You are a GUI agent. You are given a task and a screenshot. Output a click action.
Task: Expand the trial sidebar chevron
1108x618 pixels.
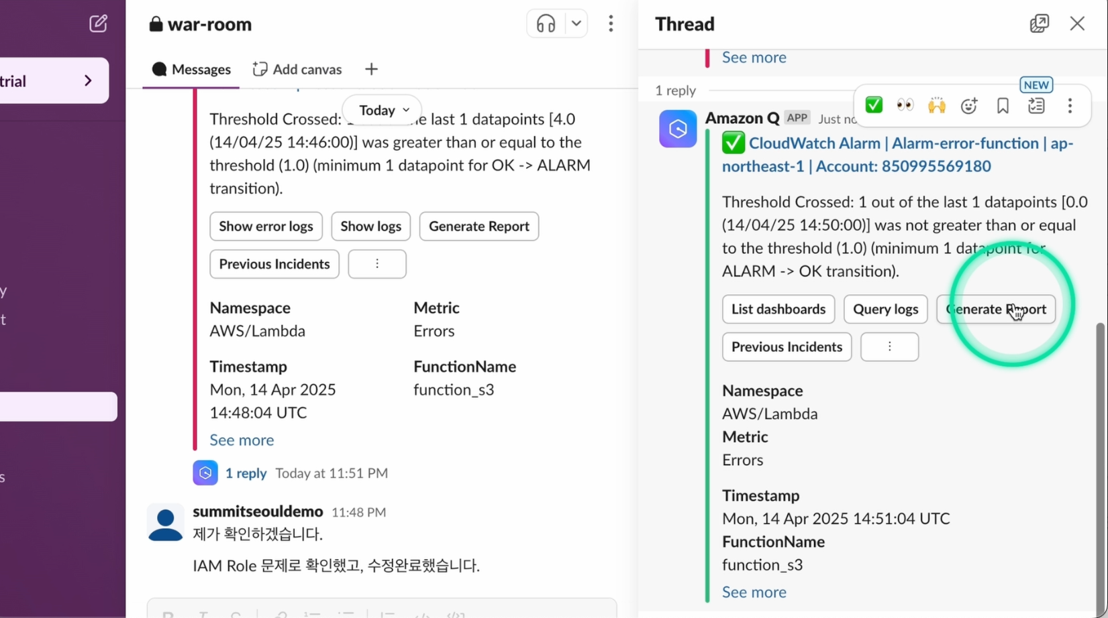click(x=88, y=80)
